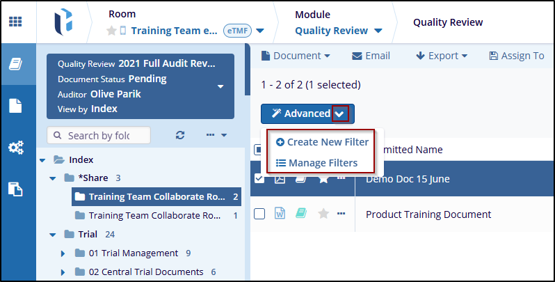
Task: Click the document page icon in sidebar
Action: tap(15, 106)
